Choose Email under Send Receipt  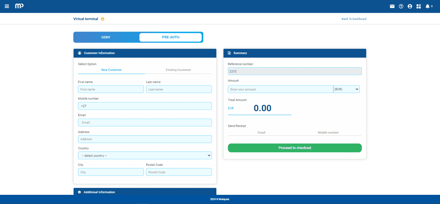[261, 133]
